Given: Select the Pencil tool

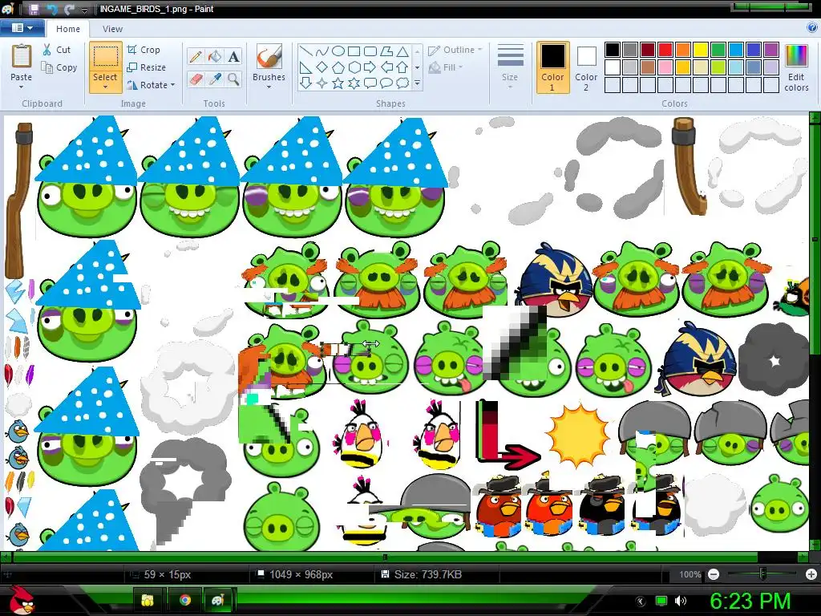Looking at the screenshot, I should 196,57.
